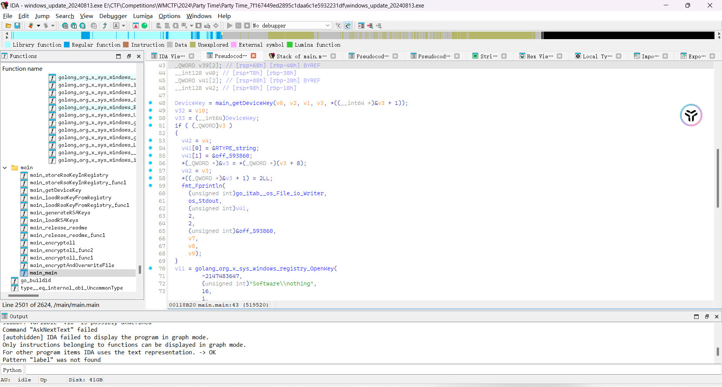Open the 'No debugger' selection dropdown
The height and width of the screenshot is (387, 722).
click(328, 26)
